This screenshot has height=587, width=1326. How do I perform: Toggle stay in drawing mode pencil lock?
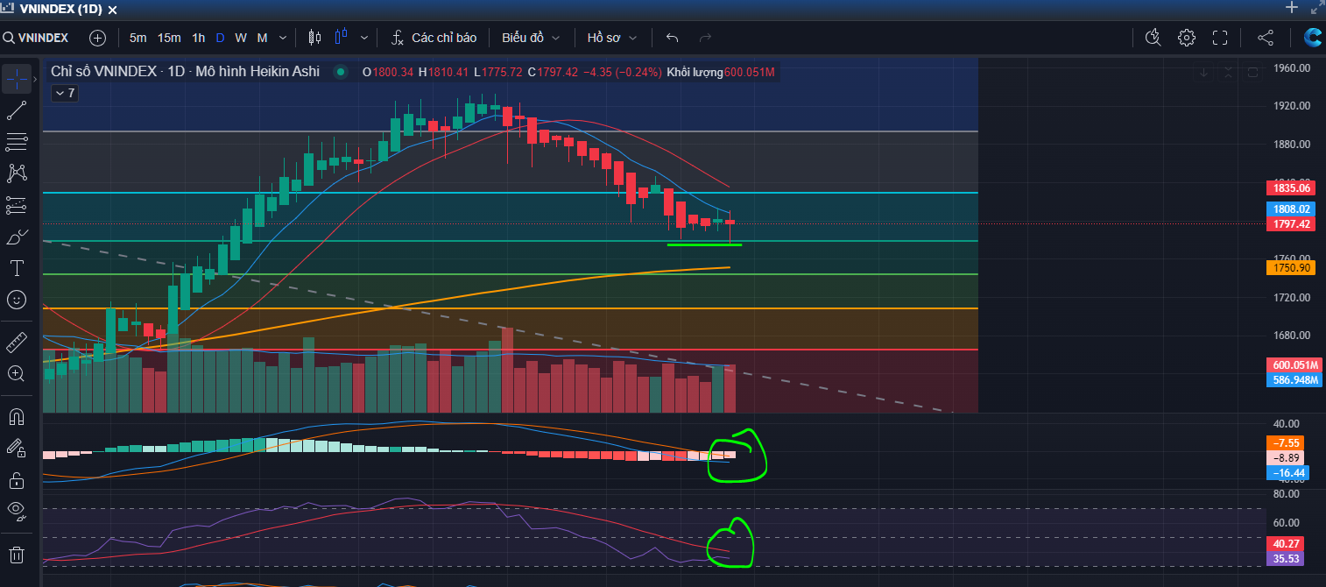pos(16,448)
